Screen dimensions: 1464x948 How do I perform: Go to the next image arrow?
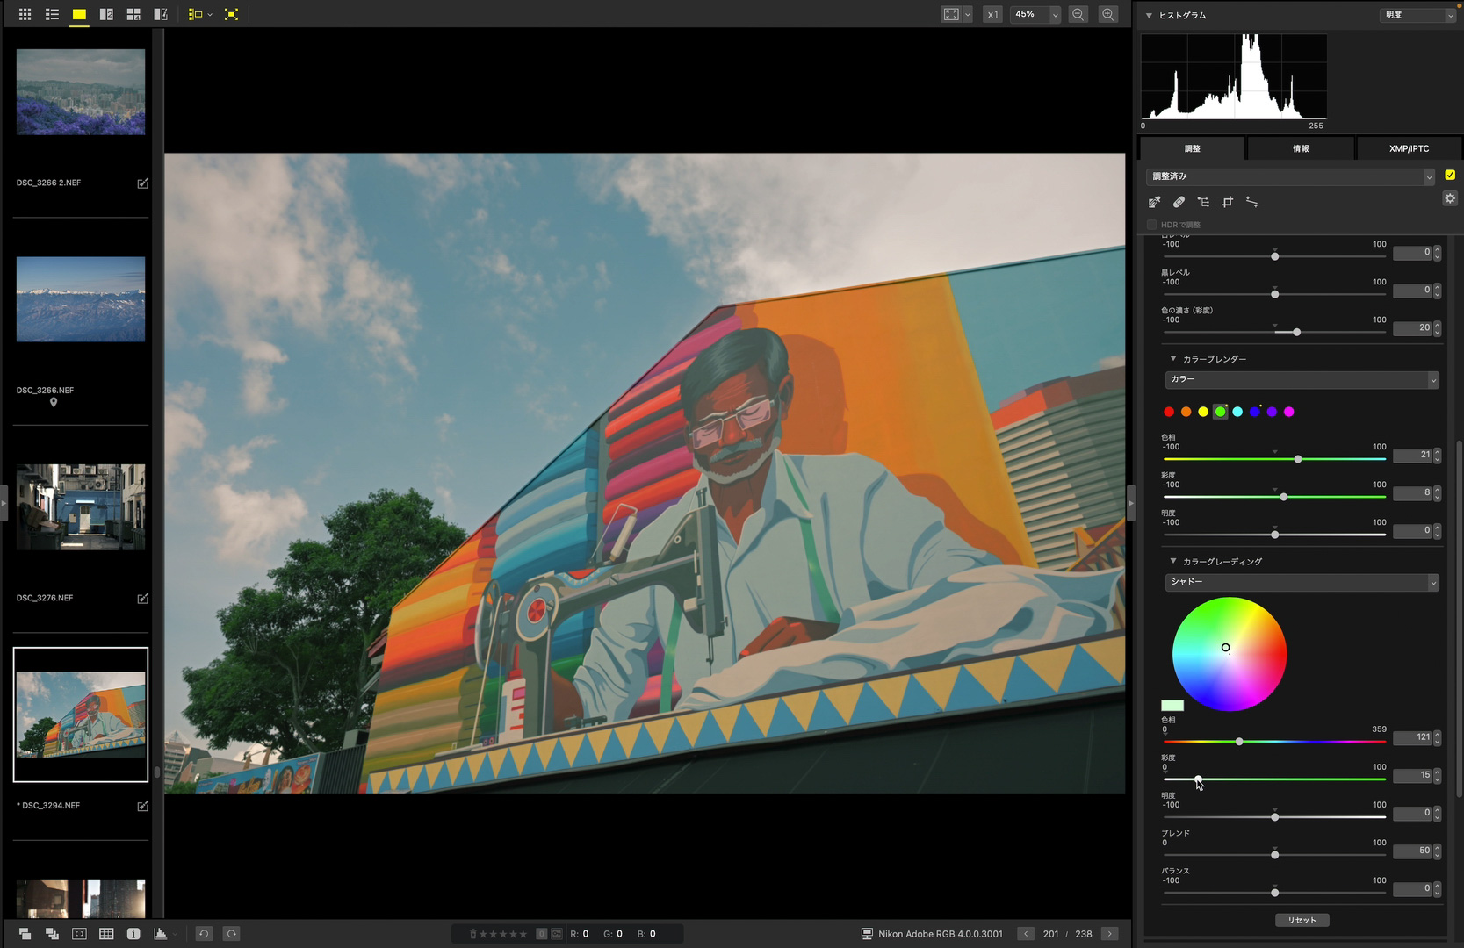pos(1110,934)
